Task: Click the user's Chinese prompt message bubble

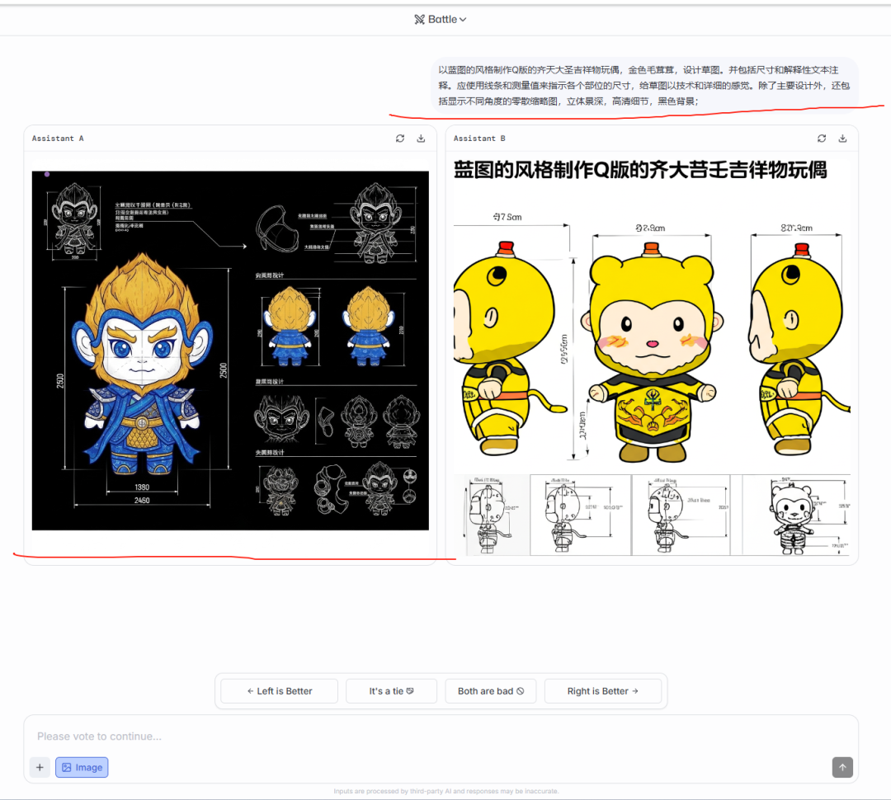Action: pyautogui.click(x=643, y=84)
